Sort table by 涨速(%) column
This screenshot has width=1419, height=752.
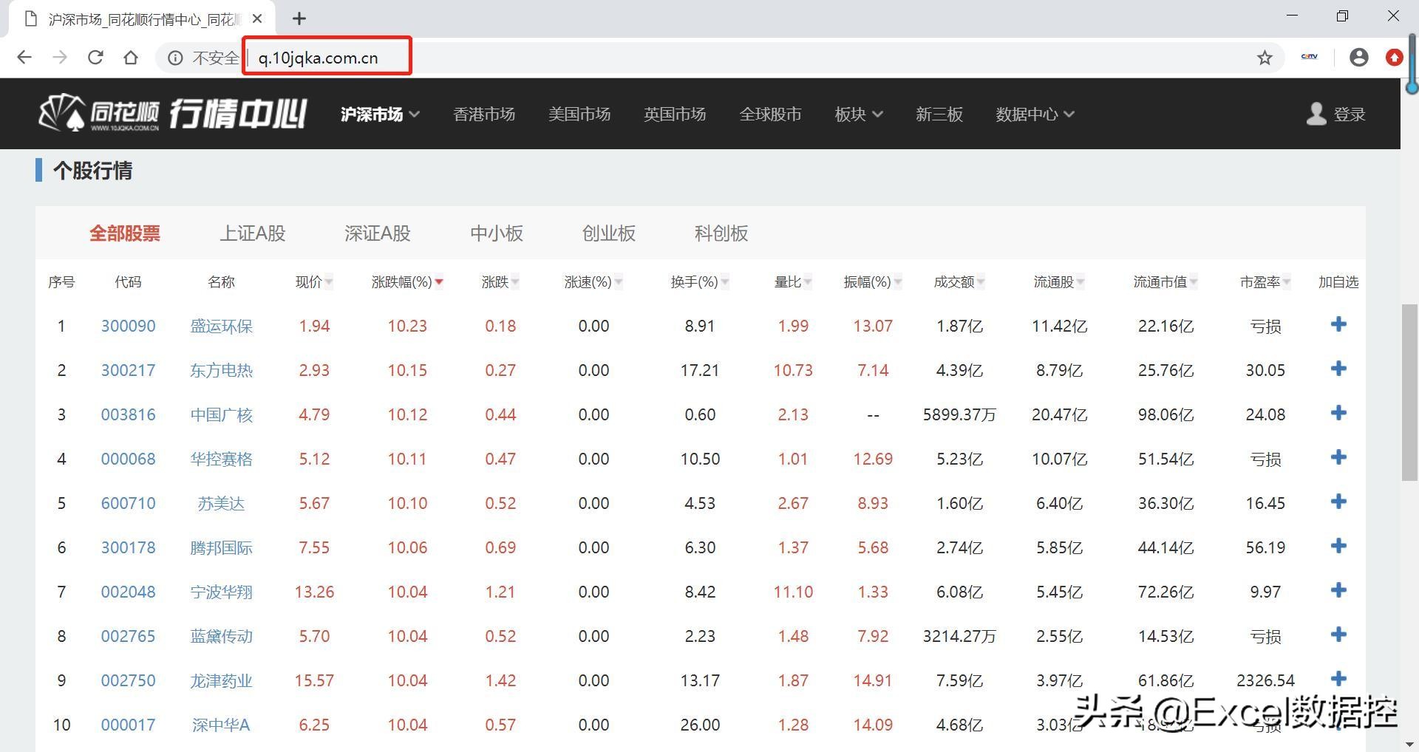pyautogui.click(x=593, y=281)
